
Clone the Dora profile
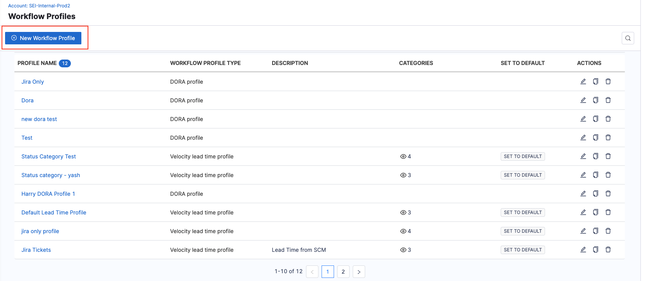click(595, 100)
